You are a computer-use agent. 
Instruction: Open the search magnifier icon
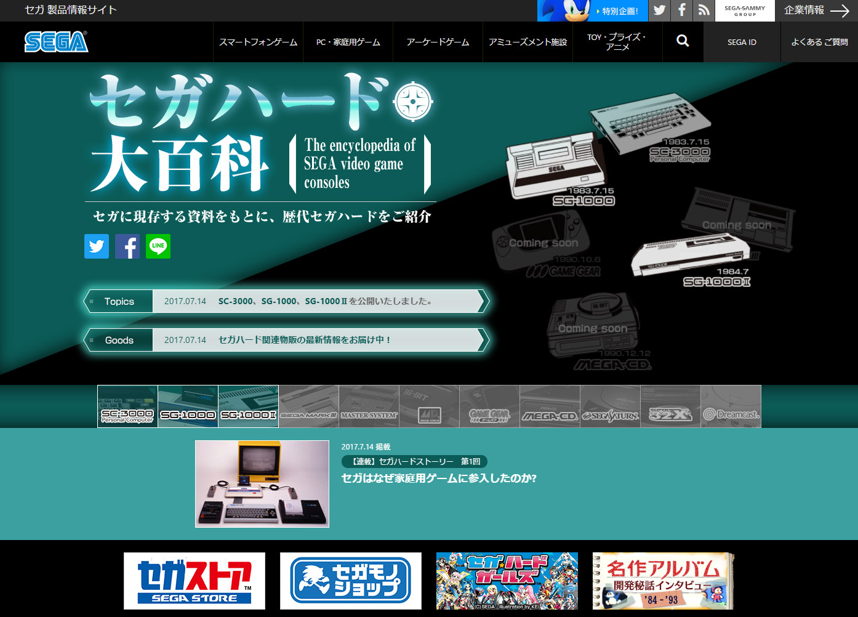tap(683, 41)
